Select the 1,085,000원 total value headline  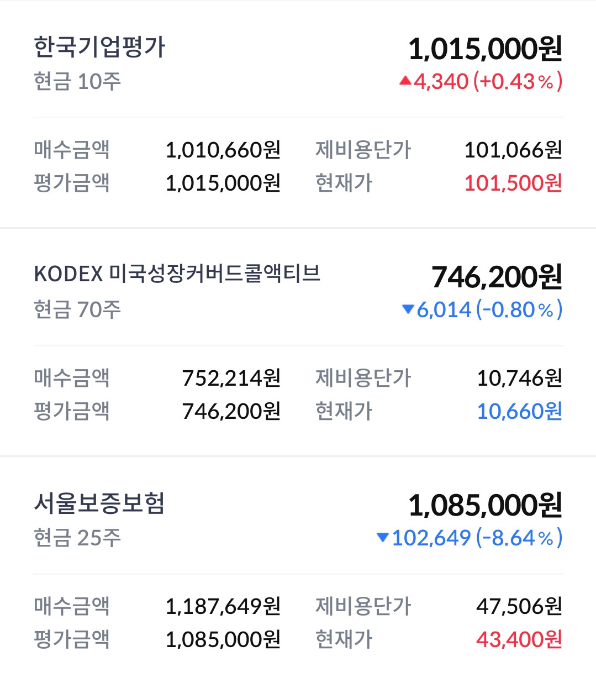coord(485,505)
